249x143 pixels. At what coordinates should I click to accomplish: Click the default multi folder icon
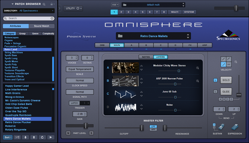click(x=125, y=5)
